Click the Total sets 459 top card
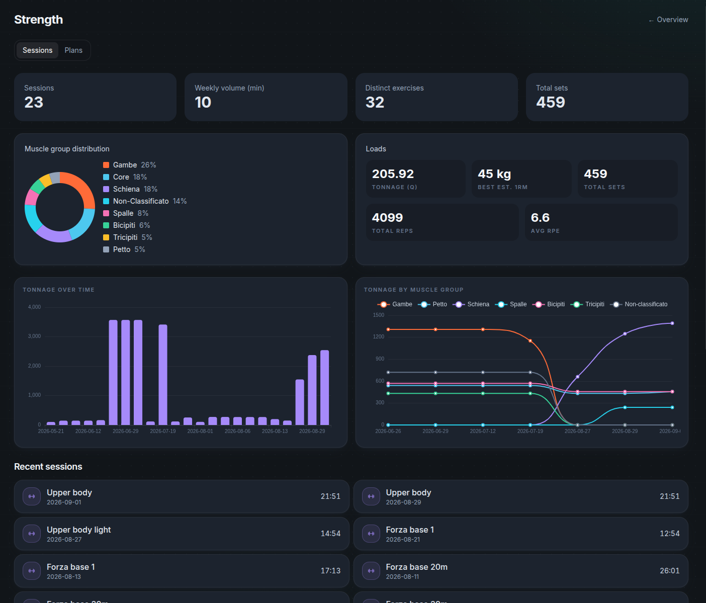Image resolution: width=706 pixels, height=603 pixels. tap(607, 97)
